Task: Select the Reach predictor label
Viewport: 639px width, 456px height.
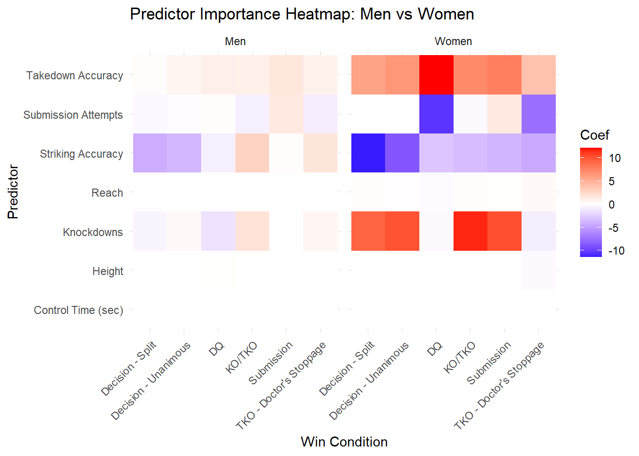Action: pyautogui.click(x=107, y=193)
